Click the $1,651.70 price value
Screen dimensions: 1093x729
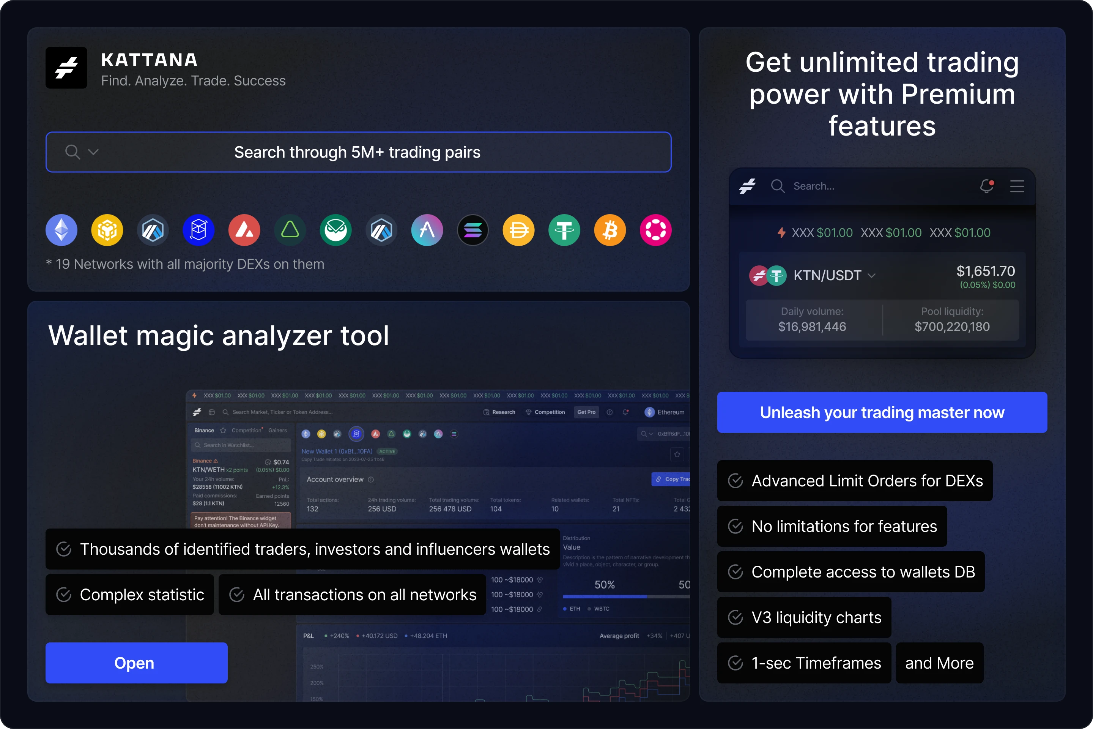(x=986, y=271)
